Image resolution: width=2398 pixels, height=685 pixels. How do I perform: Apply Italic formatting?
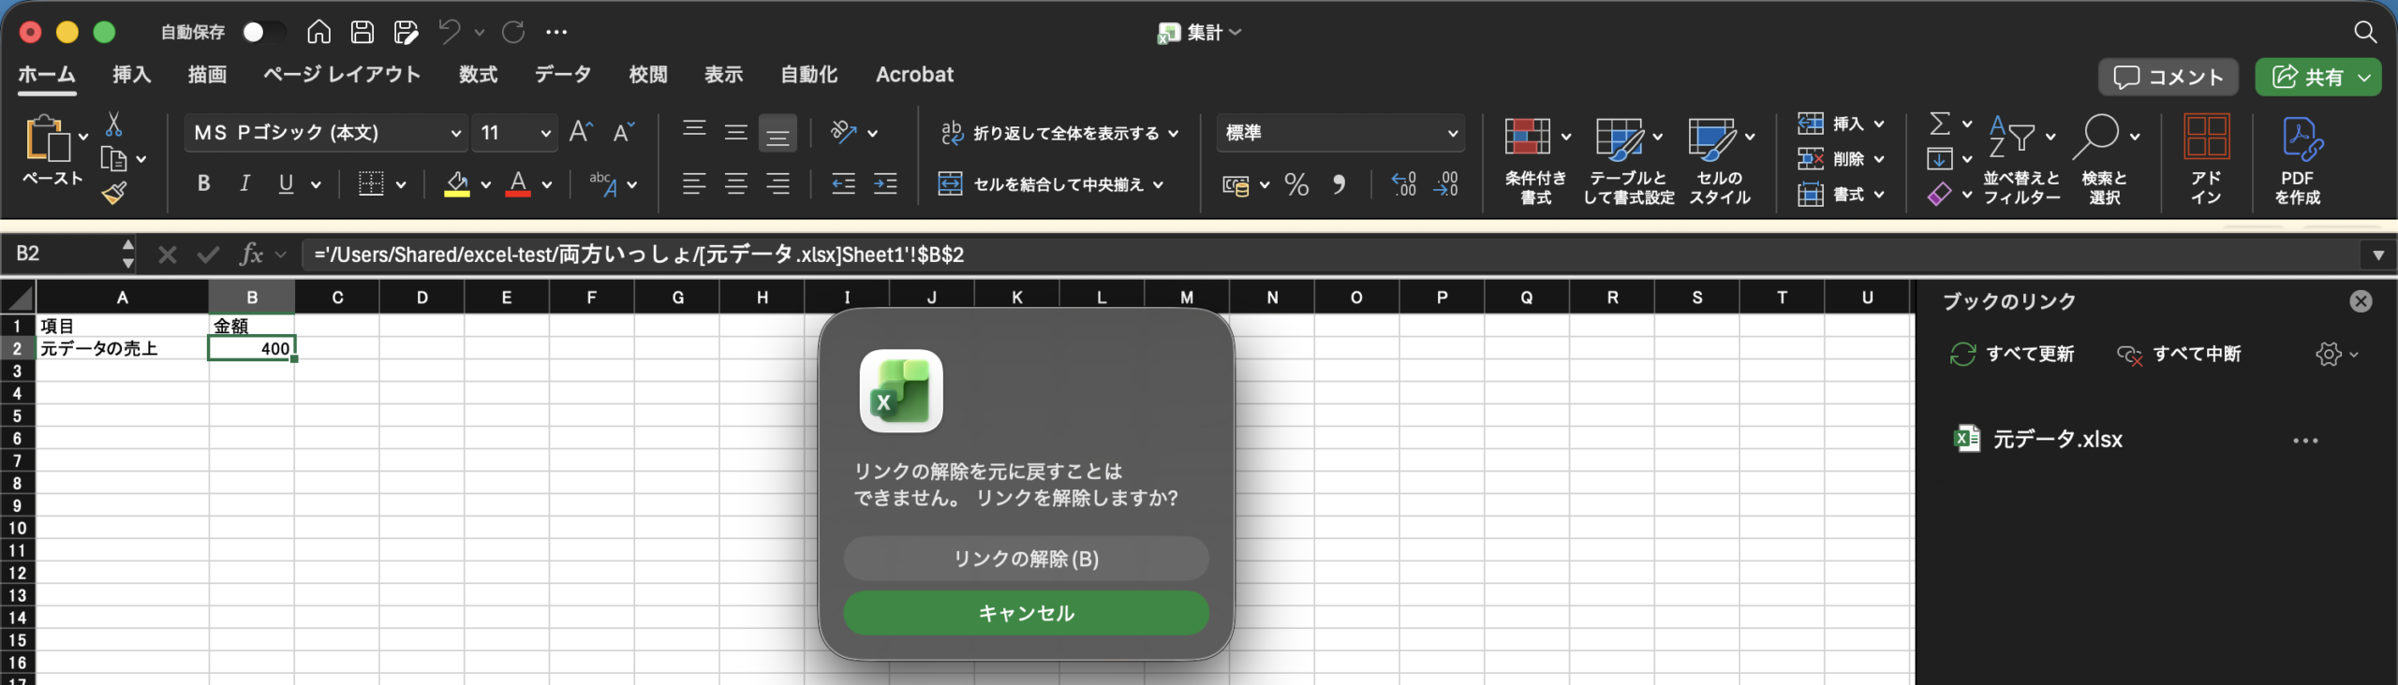pyautogui.click(x=244, y=183)
